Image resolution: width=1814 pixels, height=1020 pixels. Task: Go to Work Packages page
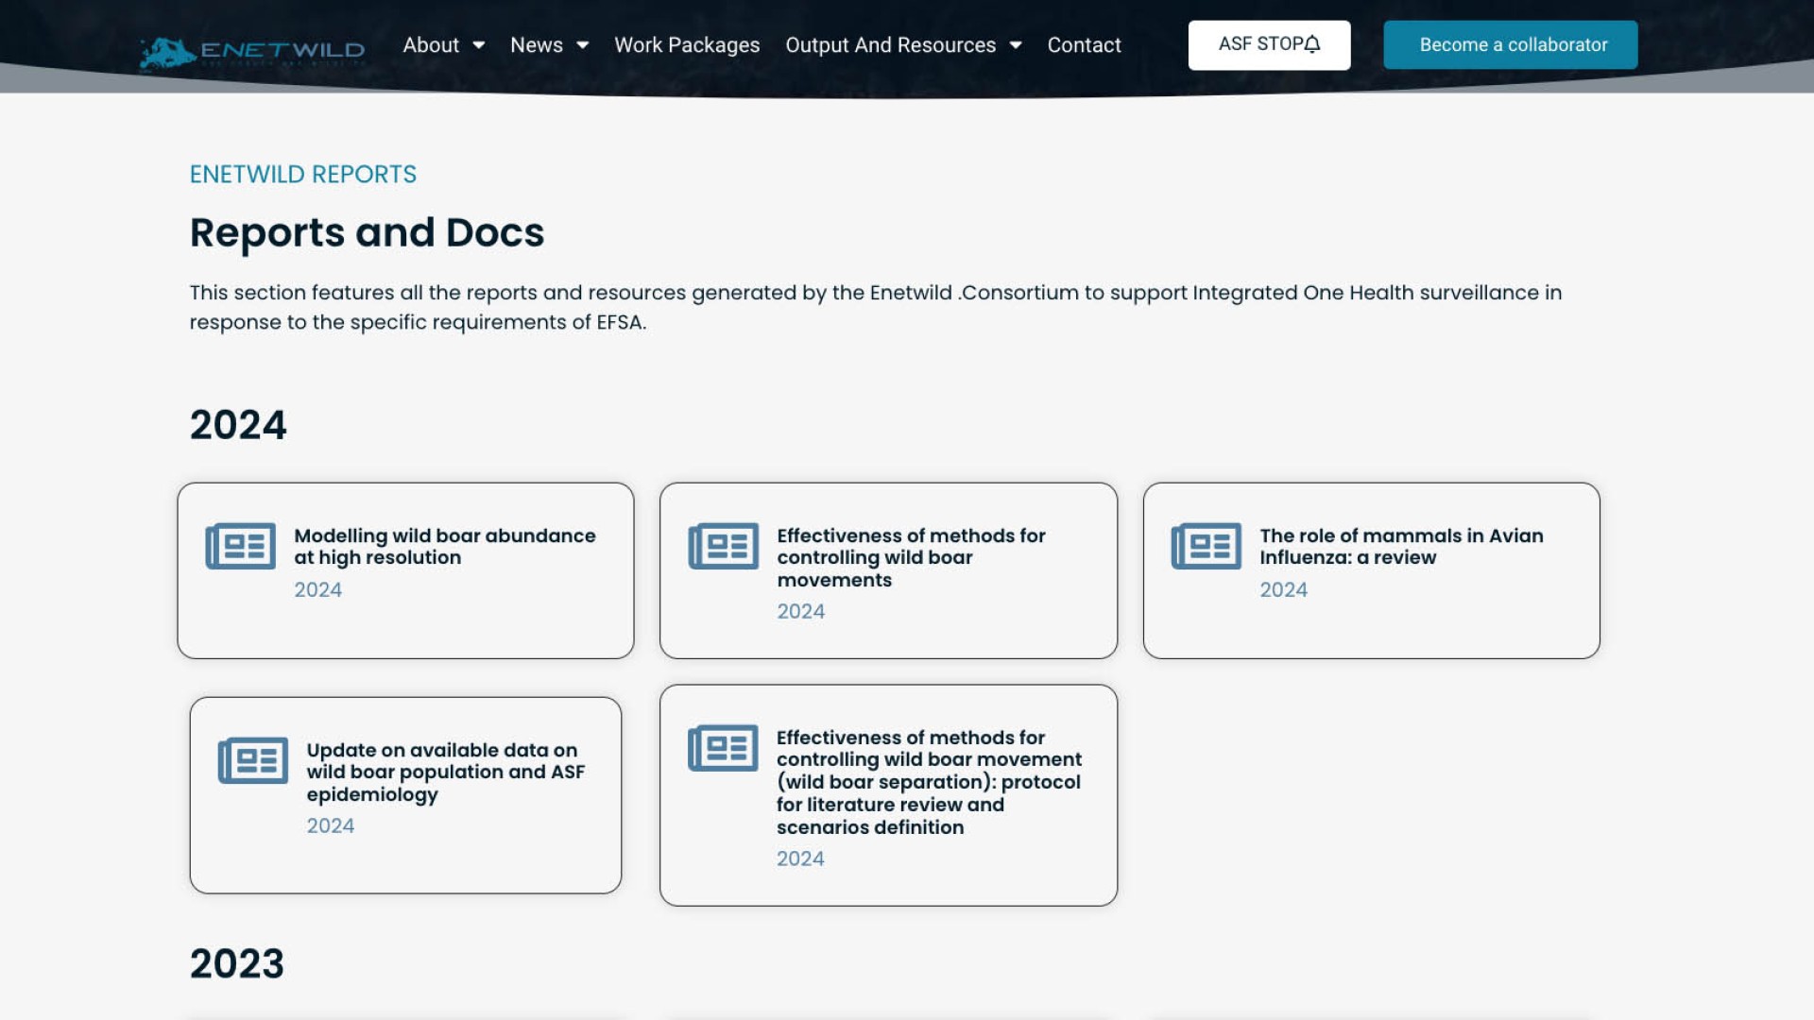687,45
